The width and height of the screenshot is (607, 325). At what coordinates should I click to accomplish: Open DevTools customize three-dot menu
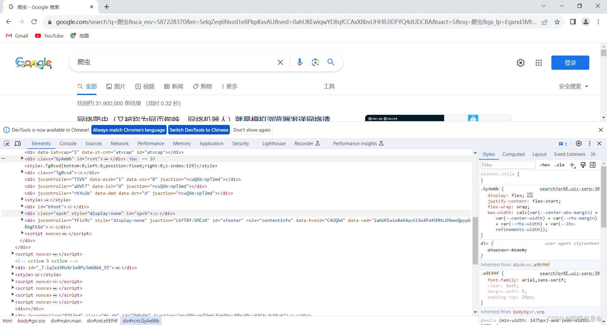pyautogui.click(x=590, y=144)
